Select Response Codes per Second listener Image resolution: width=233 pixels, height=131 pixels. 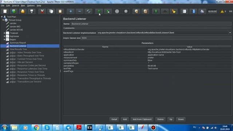[x=28, y=65]
